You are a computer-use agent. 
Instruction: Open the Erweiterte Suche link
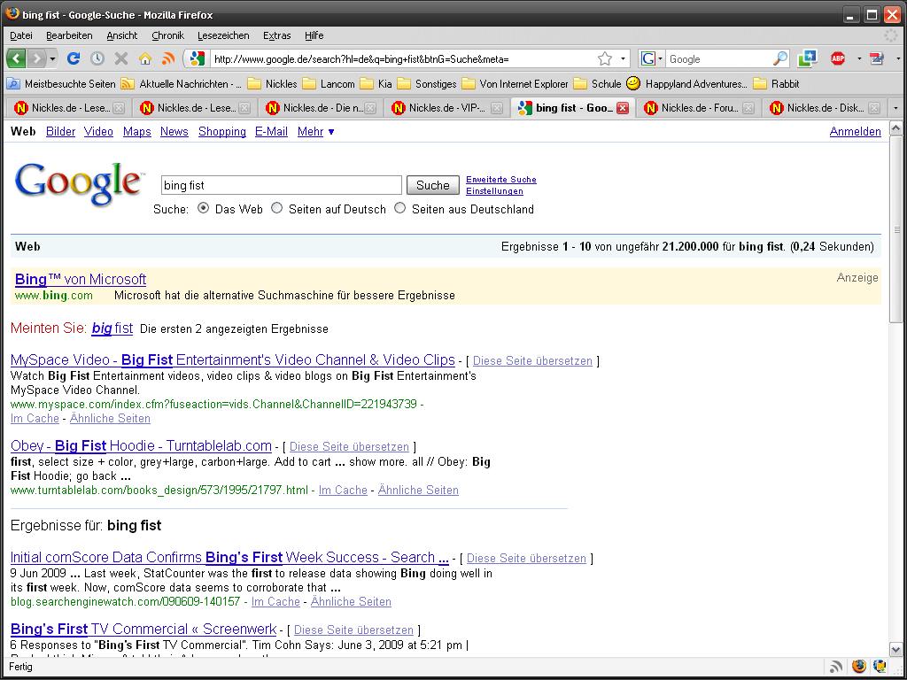click(501, 179)
